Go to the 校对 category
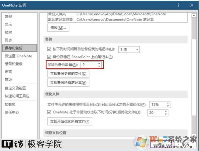This screenshot has width=199, height=151. [x=8, y=32]
